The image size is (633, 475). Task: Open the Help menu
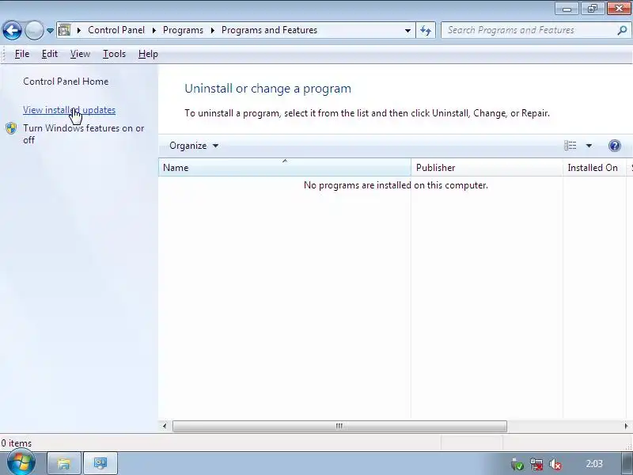tap(148, 54)
